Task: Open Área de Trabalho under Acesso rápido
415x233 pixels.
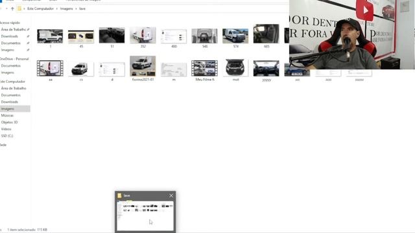Action: point(14,30)
